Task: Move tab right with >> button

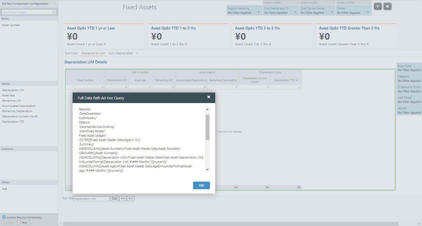Action: 130,199
